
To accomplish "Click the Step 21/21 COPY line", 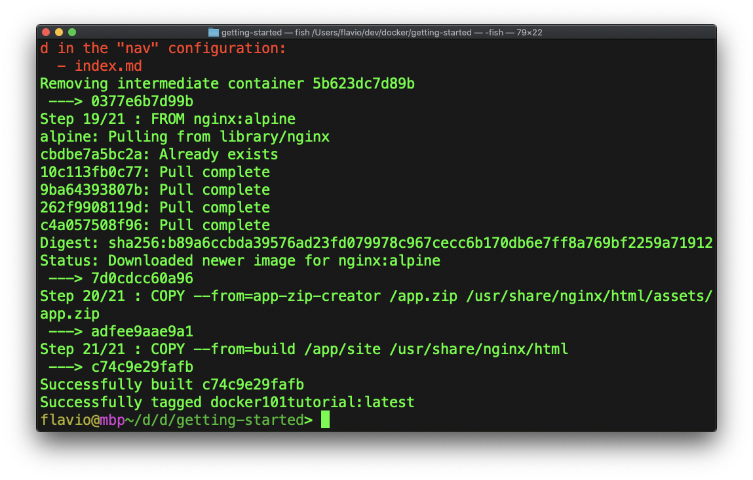I will pos(304,350).
